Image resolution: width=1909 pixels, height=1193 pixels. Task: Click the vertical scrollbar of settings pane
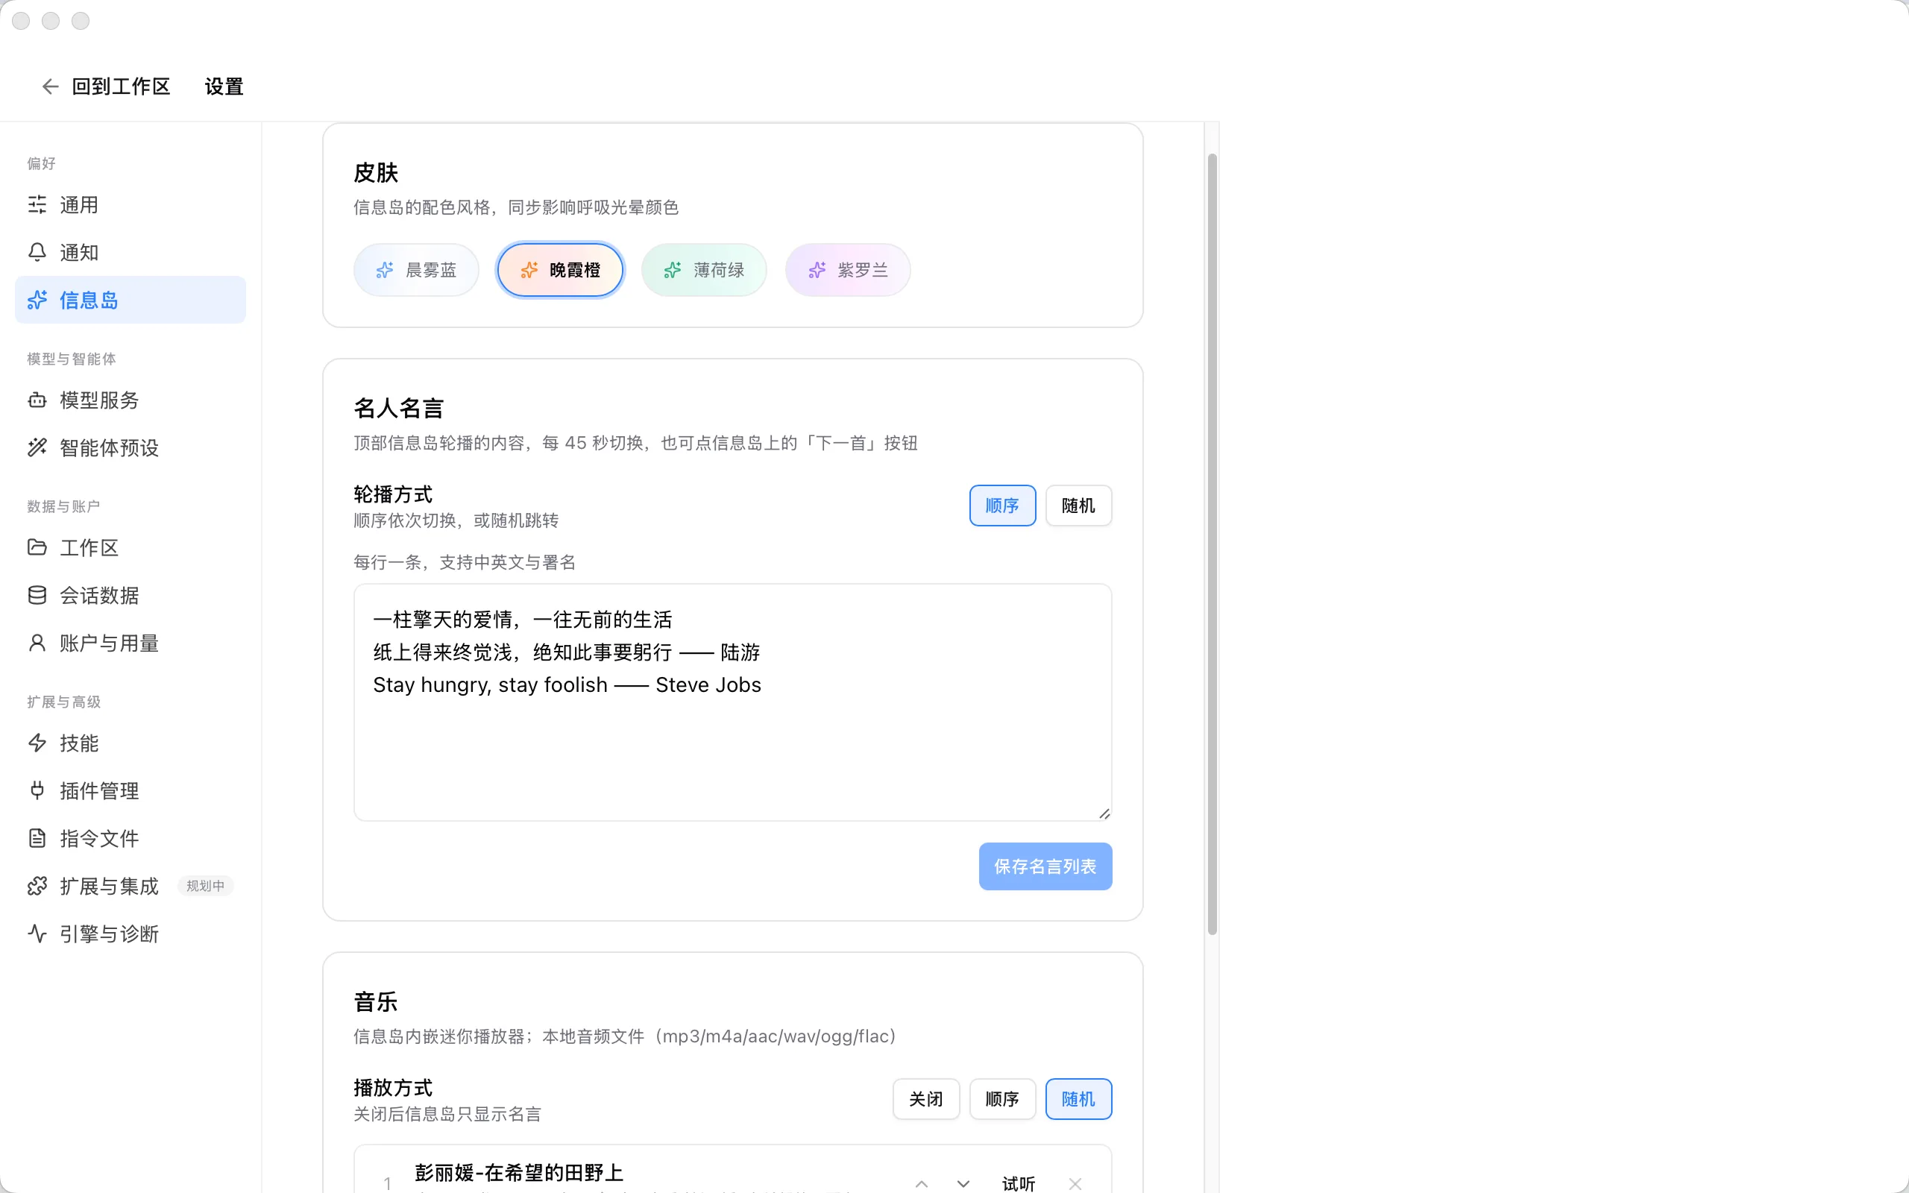point(1213,544)
